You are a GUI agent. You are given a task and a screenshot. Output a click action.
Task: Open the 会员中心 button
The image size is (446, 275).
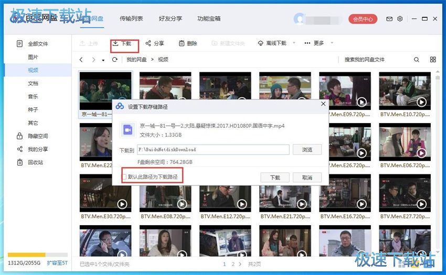363,19
